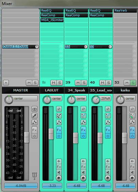Bypass FX on LAULUT track

(x=59, y=136)
